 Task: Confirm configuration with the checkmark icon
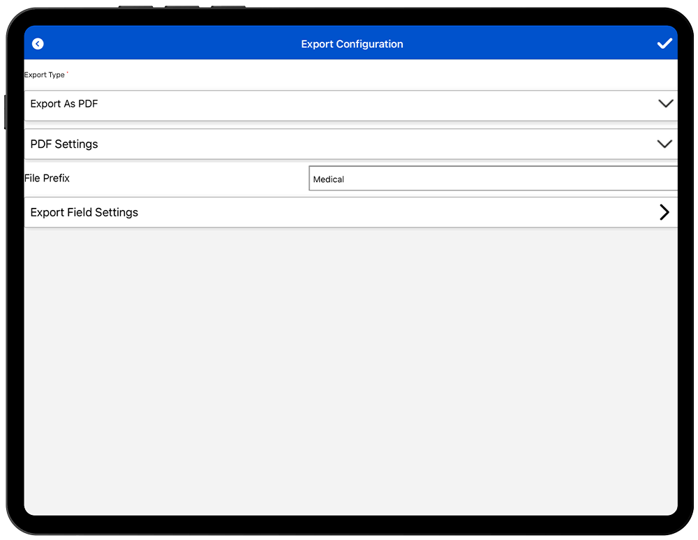(x=664, y=44)
